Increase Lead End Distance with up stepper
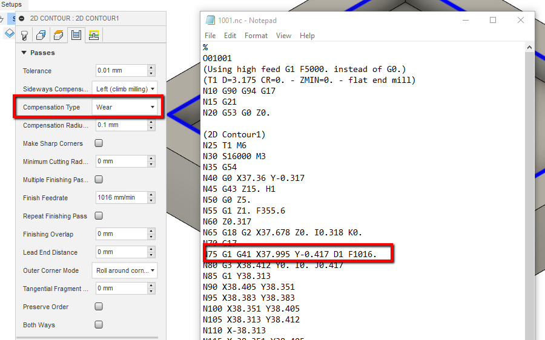Image resolution: width=545 pixels, height=340 pixels. 151,249
